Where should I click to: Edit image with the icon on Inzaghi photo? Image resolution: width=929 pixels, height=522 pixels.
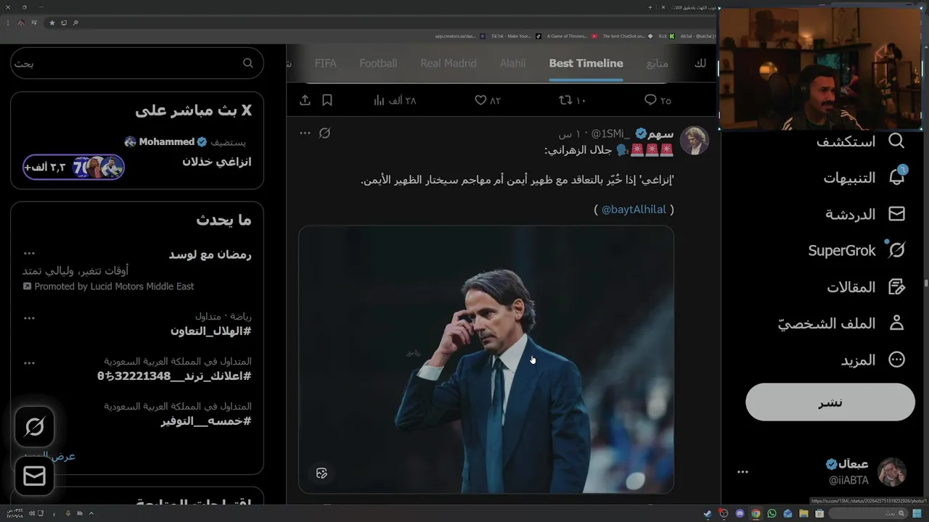(322, 473)
